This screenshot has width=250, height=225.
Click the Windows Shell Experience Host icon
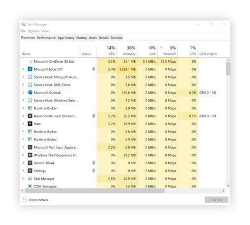(30, 155)
